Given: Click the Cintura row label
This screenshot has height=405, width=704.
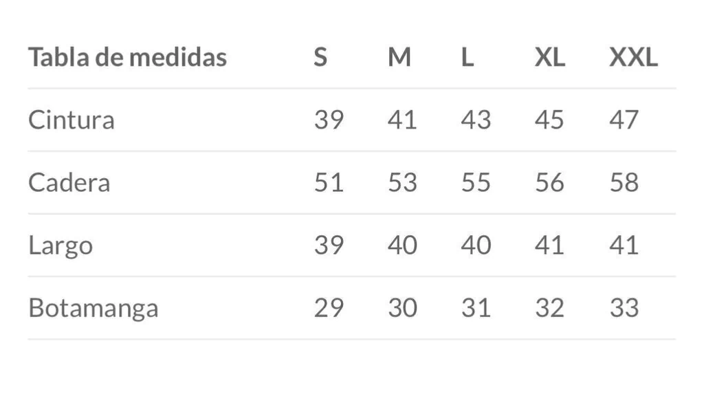Looking at the screenshot, I should click(x=71, y=120).
